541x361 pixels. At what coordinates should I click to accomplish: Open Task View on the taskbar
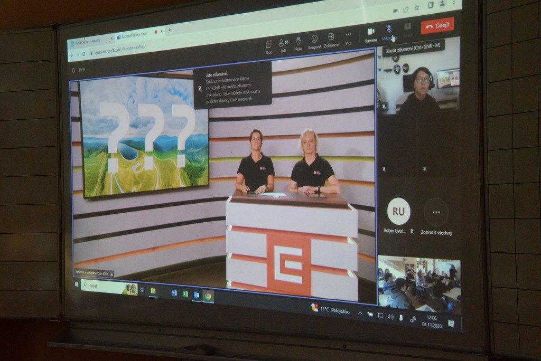click(143, 290)
